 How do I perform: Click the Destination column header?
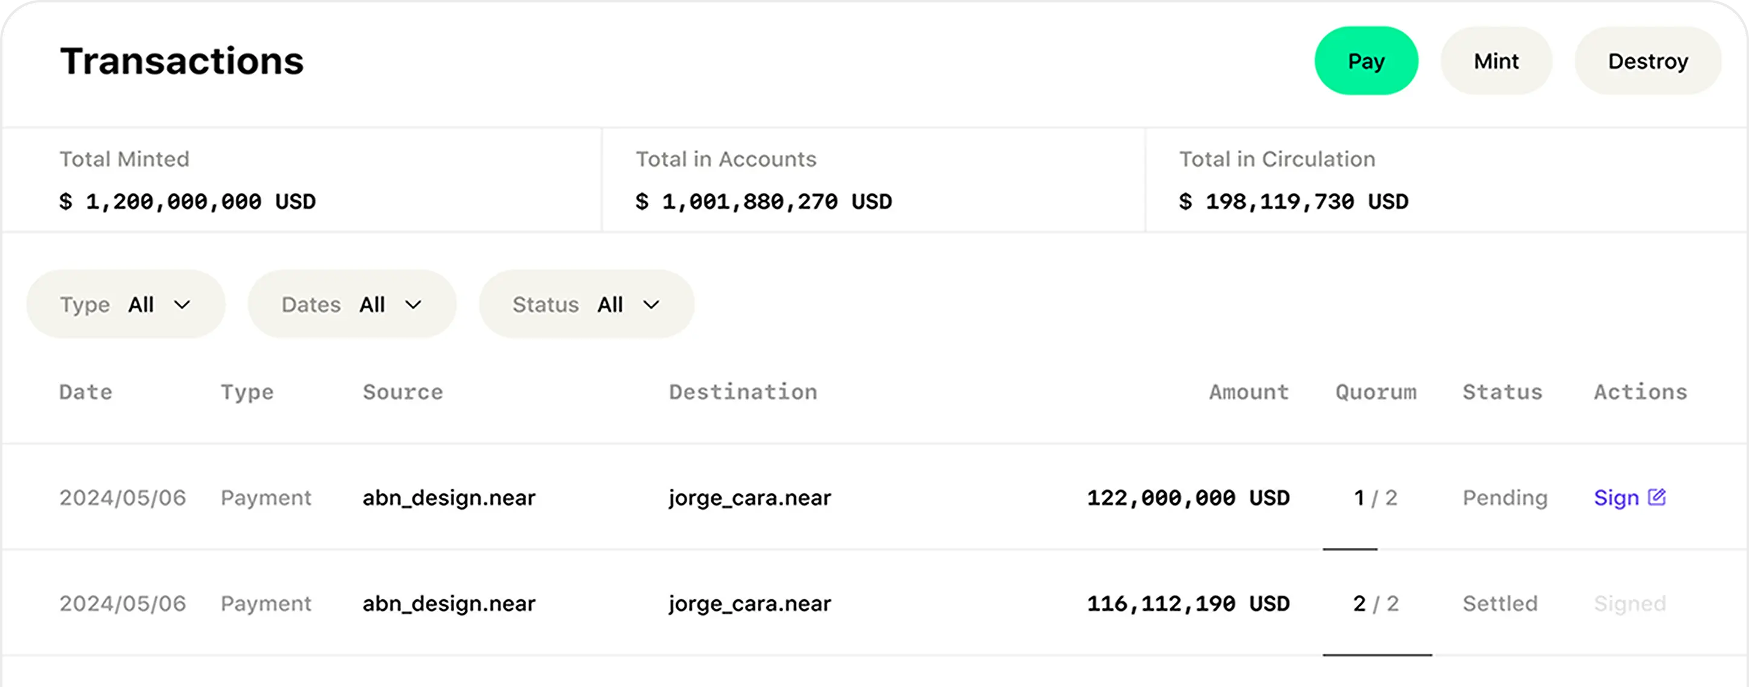pos(743,392)
